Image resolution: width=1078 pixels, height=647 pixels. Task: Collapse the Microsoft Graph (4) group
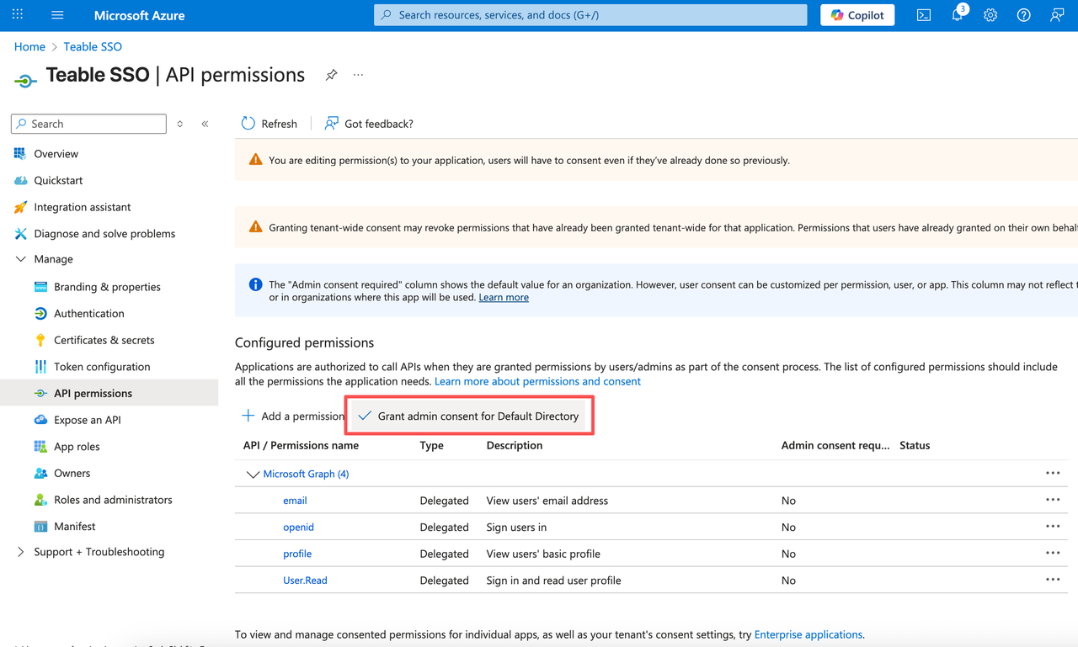253,475
